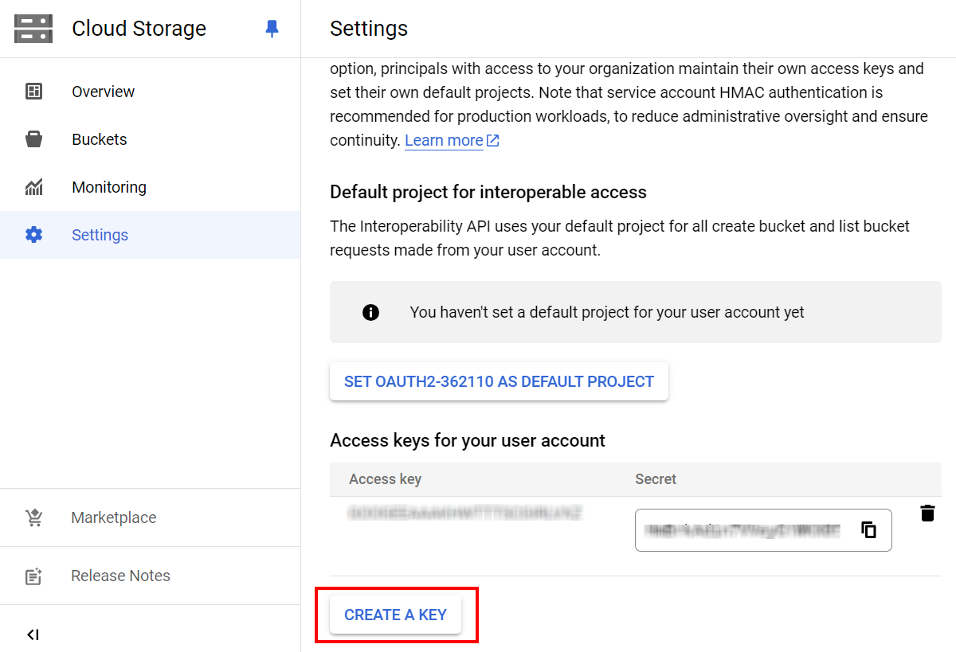956x652 pixels.
Task: Set OAUTH2-362110 as default project
Action: tap(499, 381)
